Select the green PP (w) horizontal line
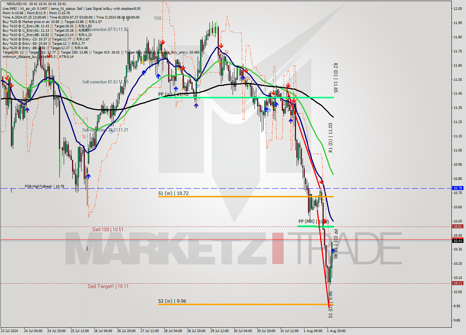 [246, 98]
